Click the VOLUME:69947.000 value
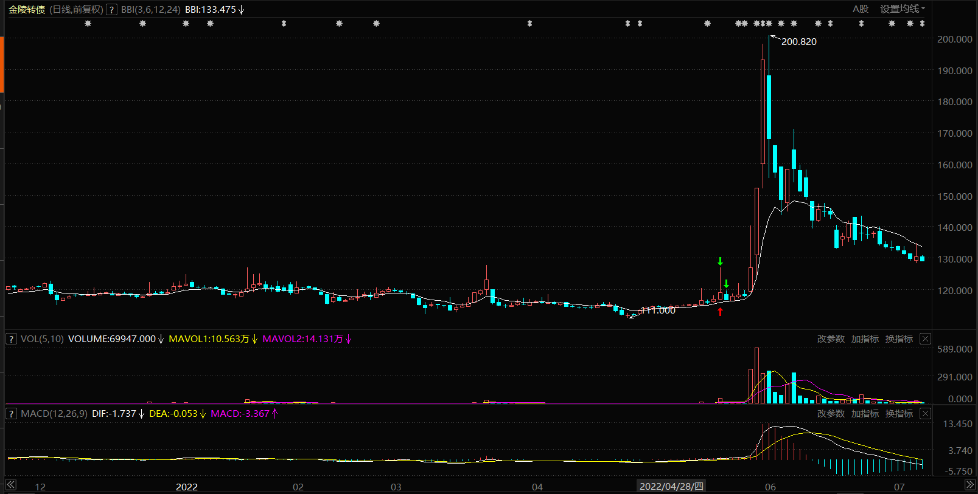Viewport: 978px width, 494px height. pos(112,339)
